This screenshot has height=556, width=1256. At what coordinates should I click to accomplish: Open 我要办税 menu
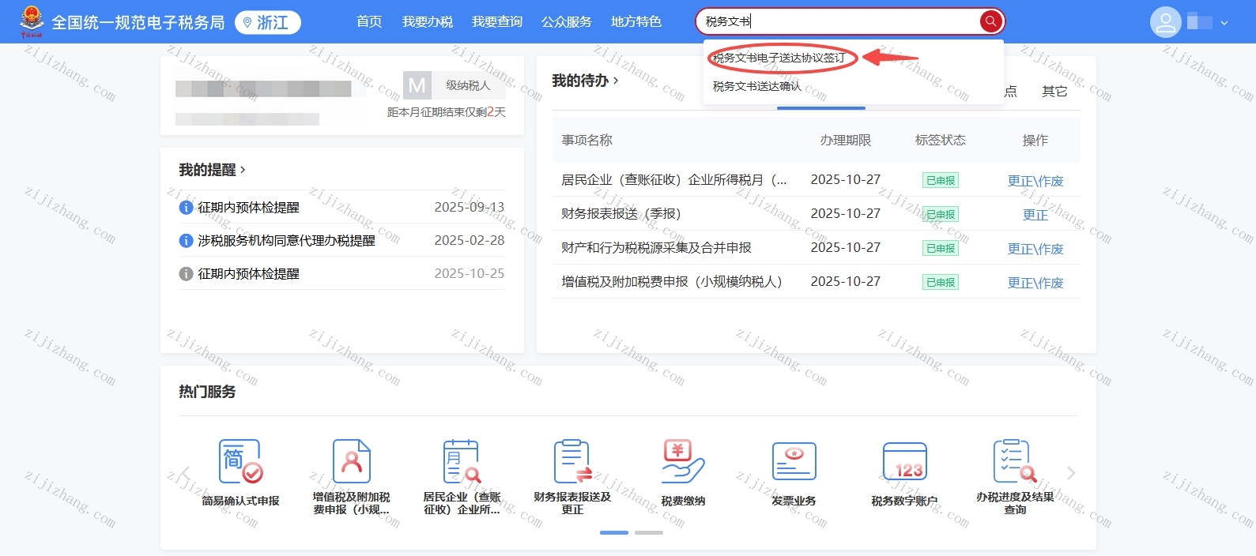coord(427,22)
